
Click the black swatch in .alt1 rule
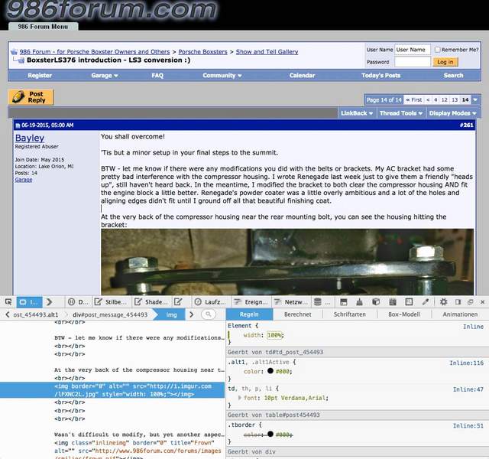(270, 371)
